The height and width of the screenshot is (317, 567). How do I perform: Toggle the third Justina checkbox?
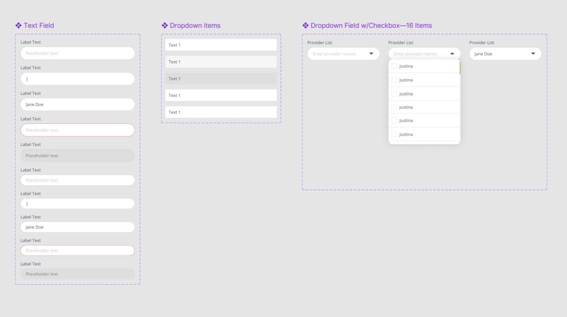[x=394, y=93]
